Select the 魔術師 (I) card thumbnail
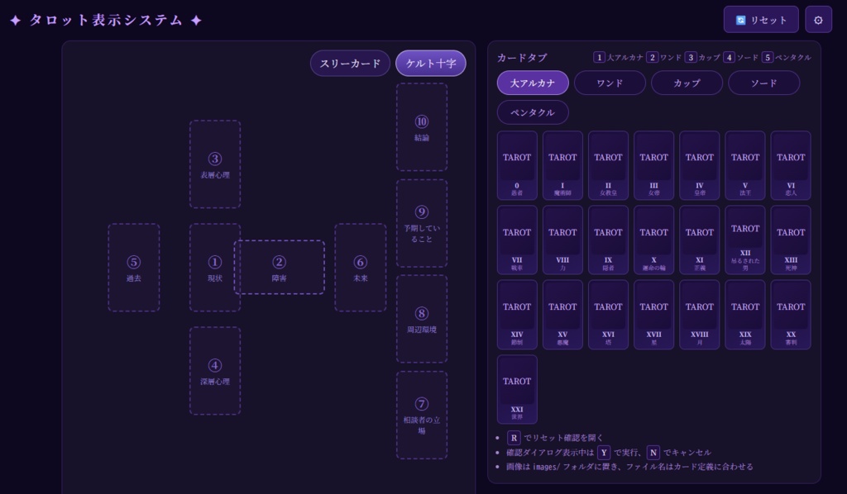The image size is (847, 494). tap(562, 165)
